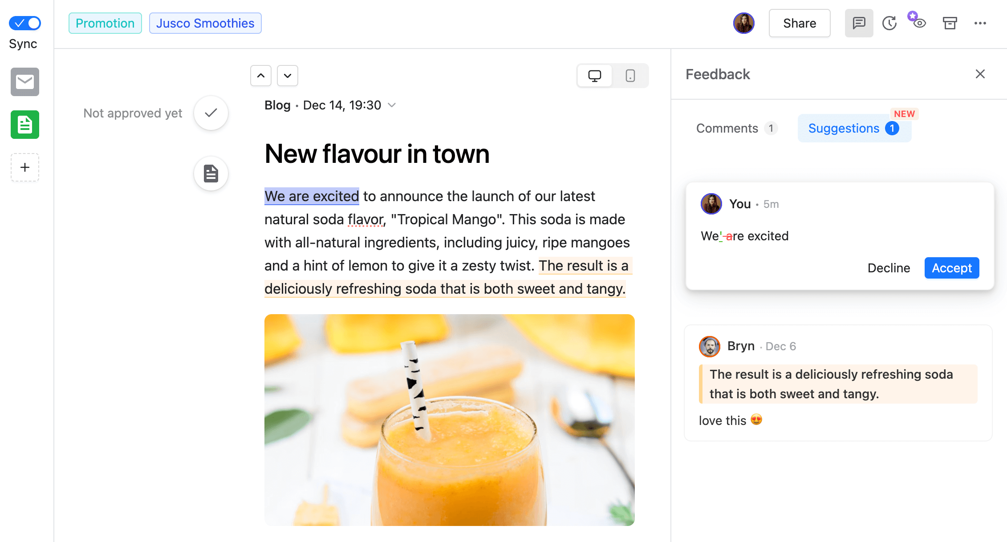Mark content as approved with checkmark
The height and width of the screenshot is (542, 1007).
212,112
